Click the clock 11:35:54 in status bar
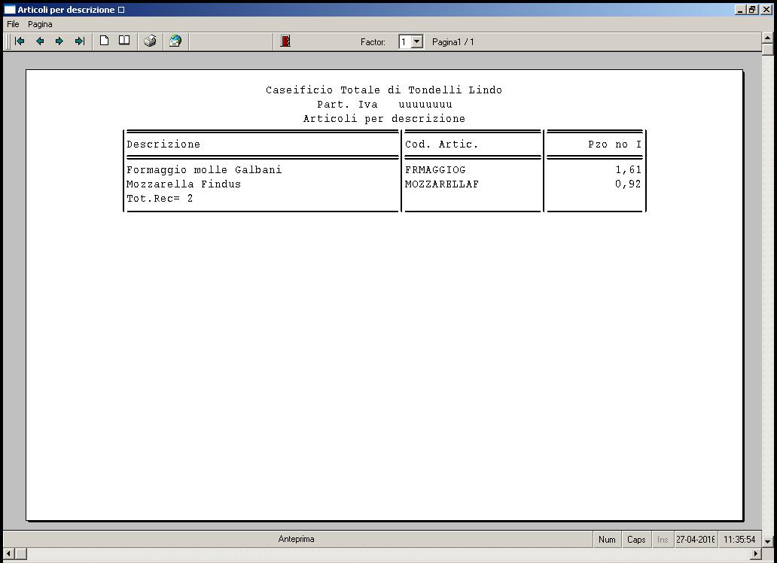This screenshot has height=563, width=777. tap(739, 540)
